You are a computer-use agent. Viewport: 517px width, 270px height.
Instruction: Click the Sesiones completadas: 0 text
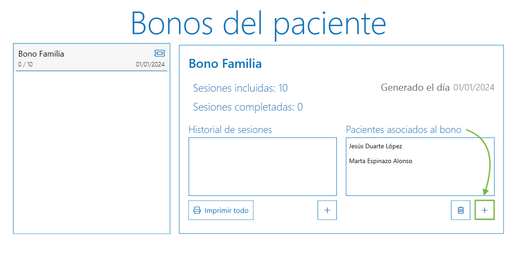tap(247, 107)
